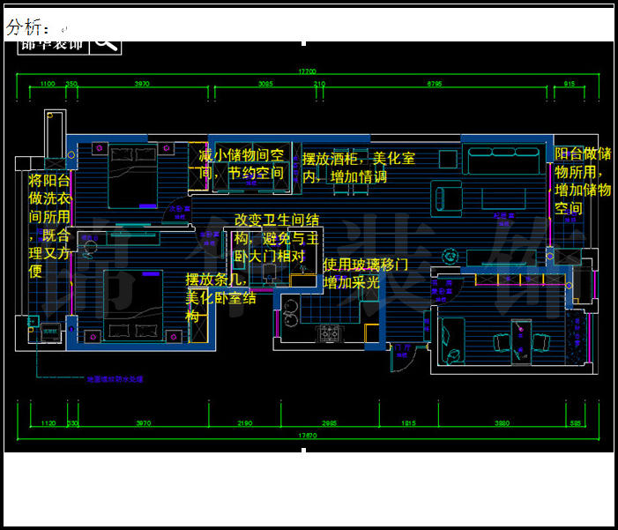Image resolution: width=618 pixels, height=530 pixels.
Task: Click the '减小储物间空间' storage annotation
Action: 242,164
